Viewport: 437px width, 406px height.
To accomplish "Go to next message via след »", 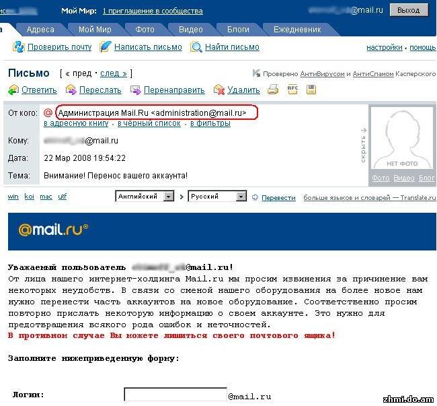I will pyautogui.click(x=114, y=73).
